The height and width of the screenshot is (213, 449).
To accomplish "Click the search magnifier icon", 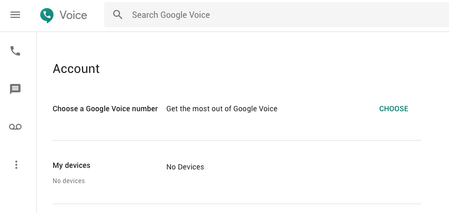I will click(118, 15).
